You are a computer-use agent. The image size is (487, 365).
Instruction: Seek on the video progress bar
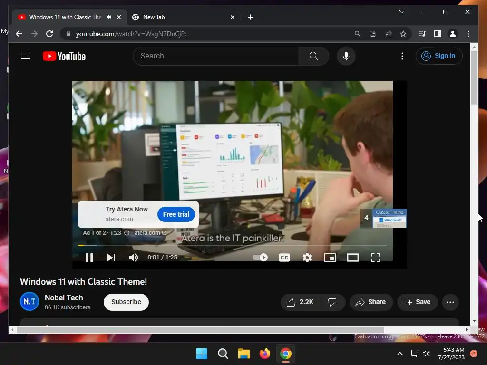[x=232, y=245]
